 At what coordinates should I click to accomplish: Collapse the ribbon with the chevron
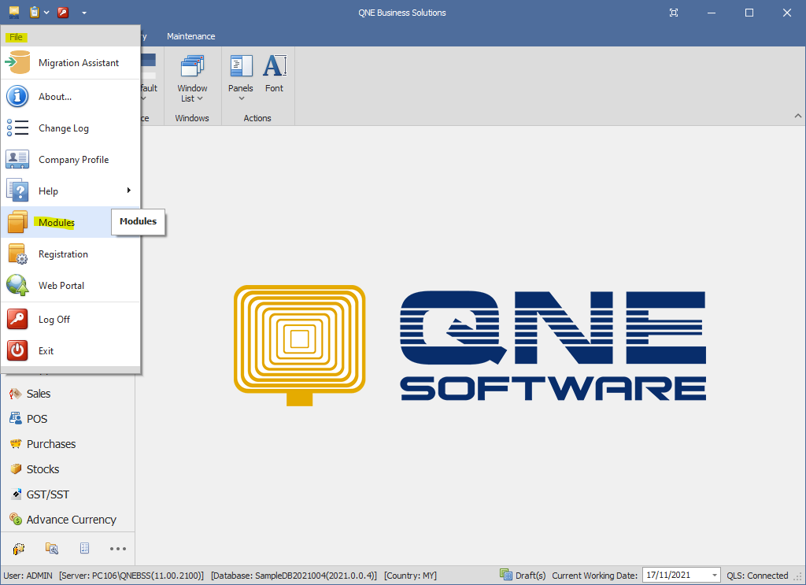[x=798, y=117]
